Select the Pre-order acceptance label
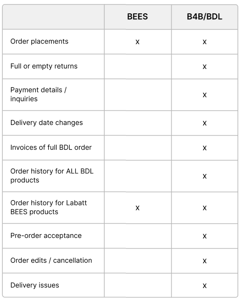241x299 pixels. (46, 236)
